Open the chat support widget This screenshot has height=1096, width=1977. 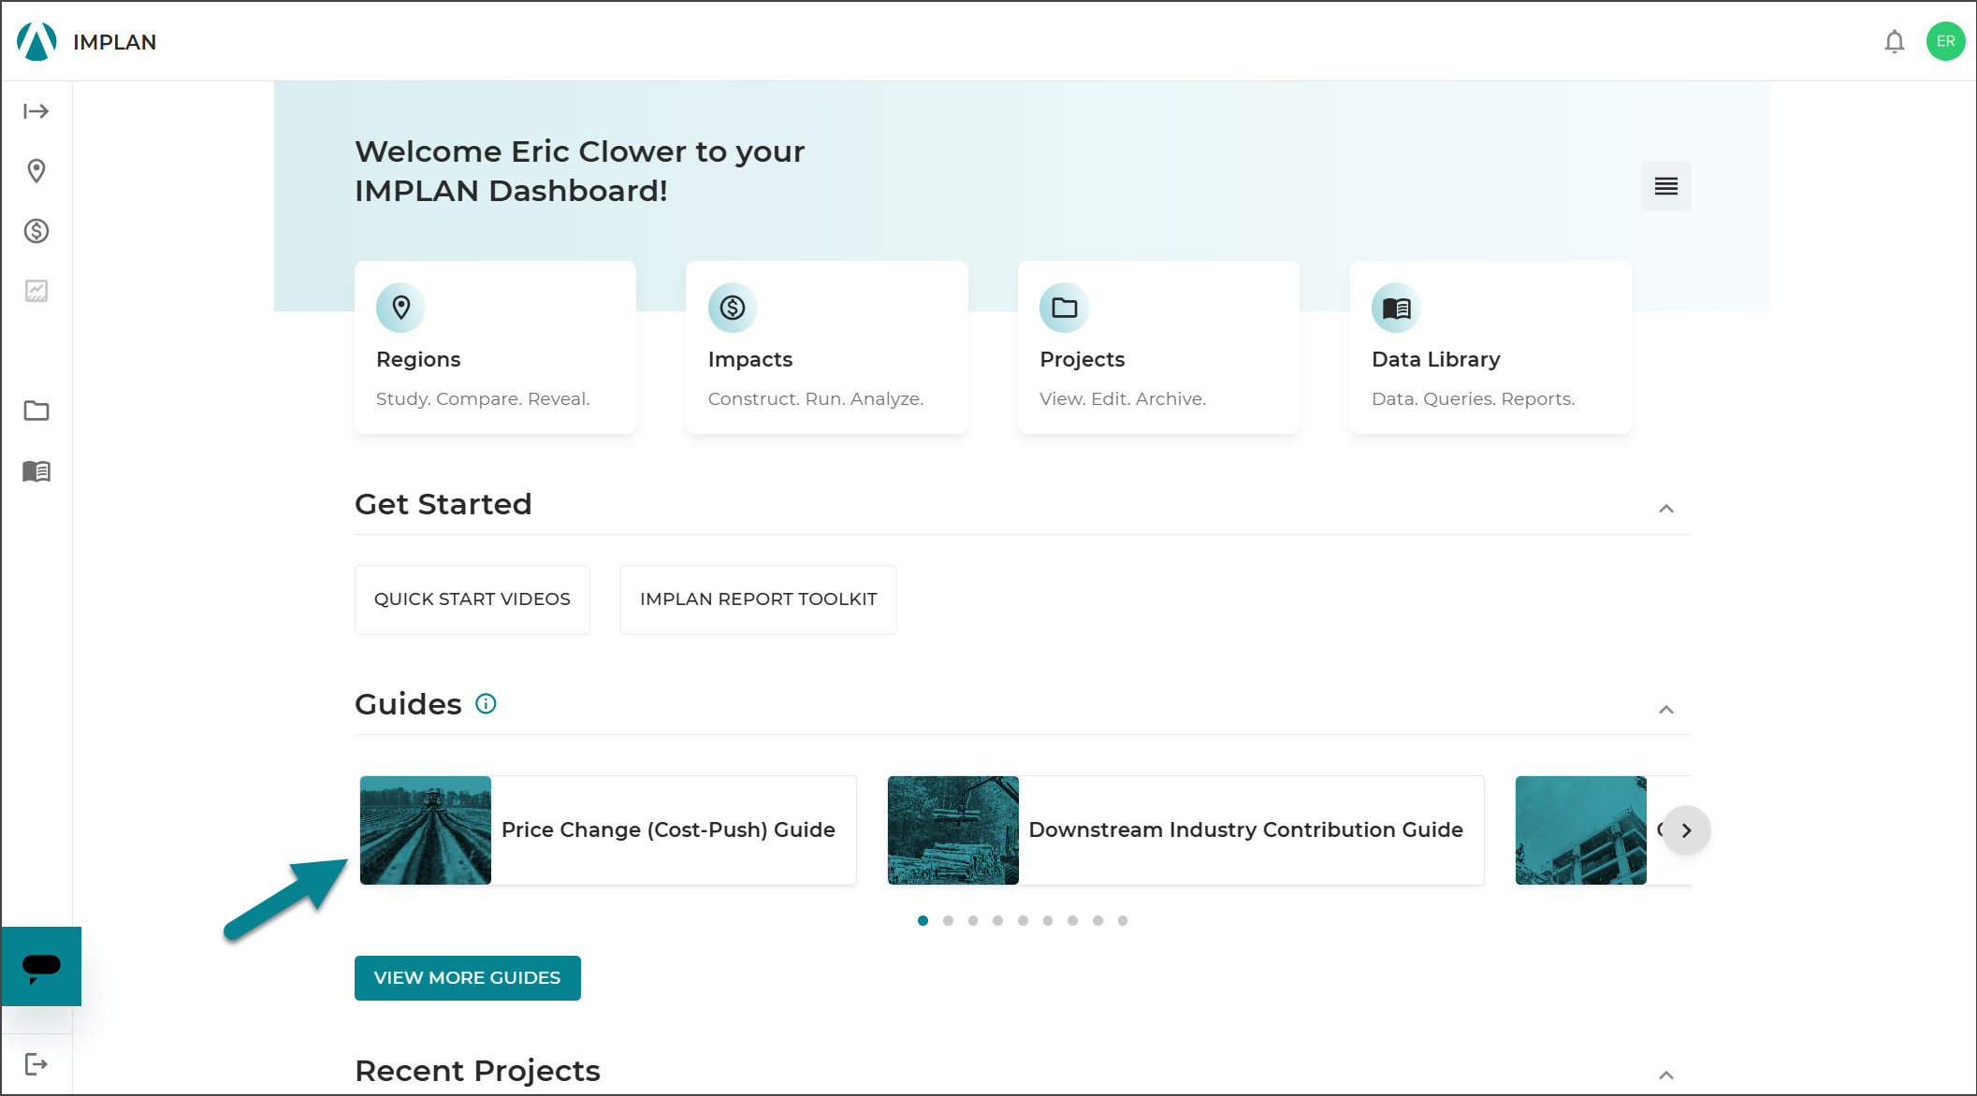coord(41,966)
